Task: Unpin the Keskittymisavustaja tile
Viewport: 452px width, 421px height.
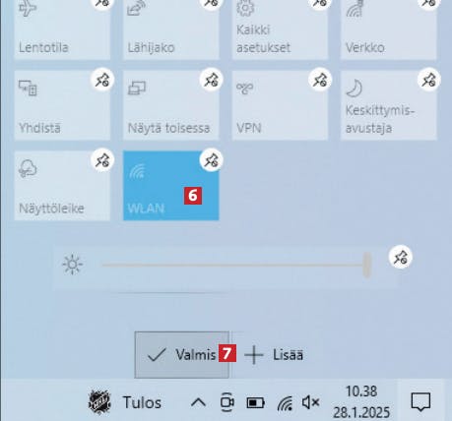Action: tap(429, 80)
